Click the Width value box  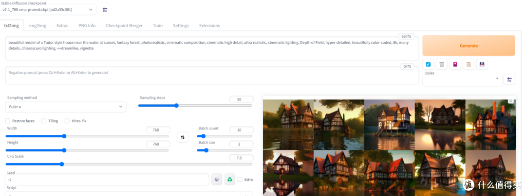[158, 130]
